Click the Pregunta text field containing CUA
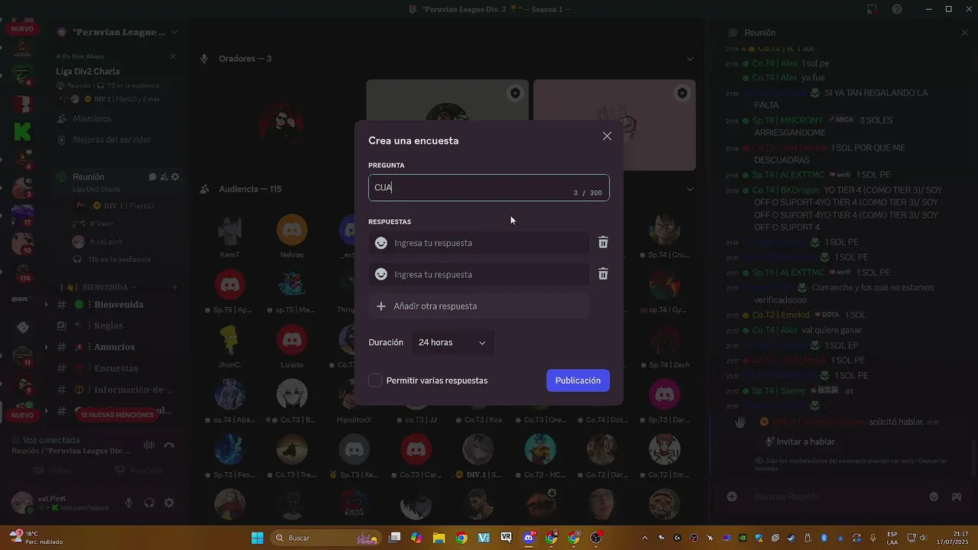The width and height of the screenshot is (978, 550). click(489, 188)
